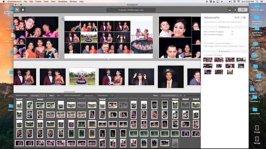Viewport: 266px width, 149px height.
Task: Click the spreads and images used status display
Action: point(131,10)
